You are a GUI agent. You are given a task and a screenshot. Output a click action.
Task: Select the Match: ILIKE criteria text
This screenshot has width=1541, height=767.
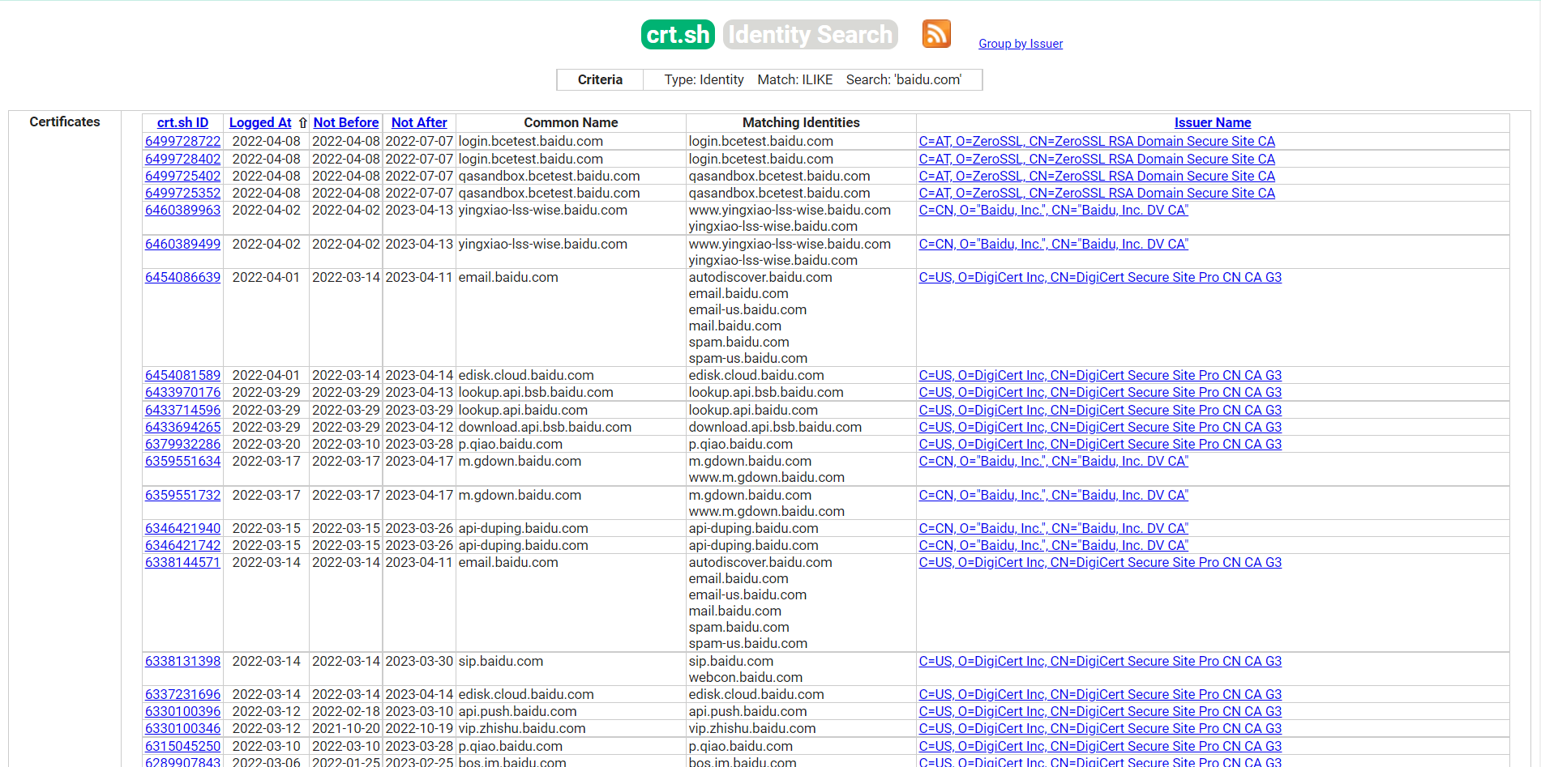click(795, 79)
